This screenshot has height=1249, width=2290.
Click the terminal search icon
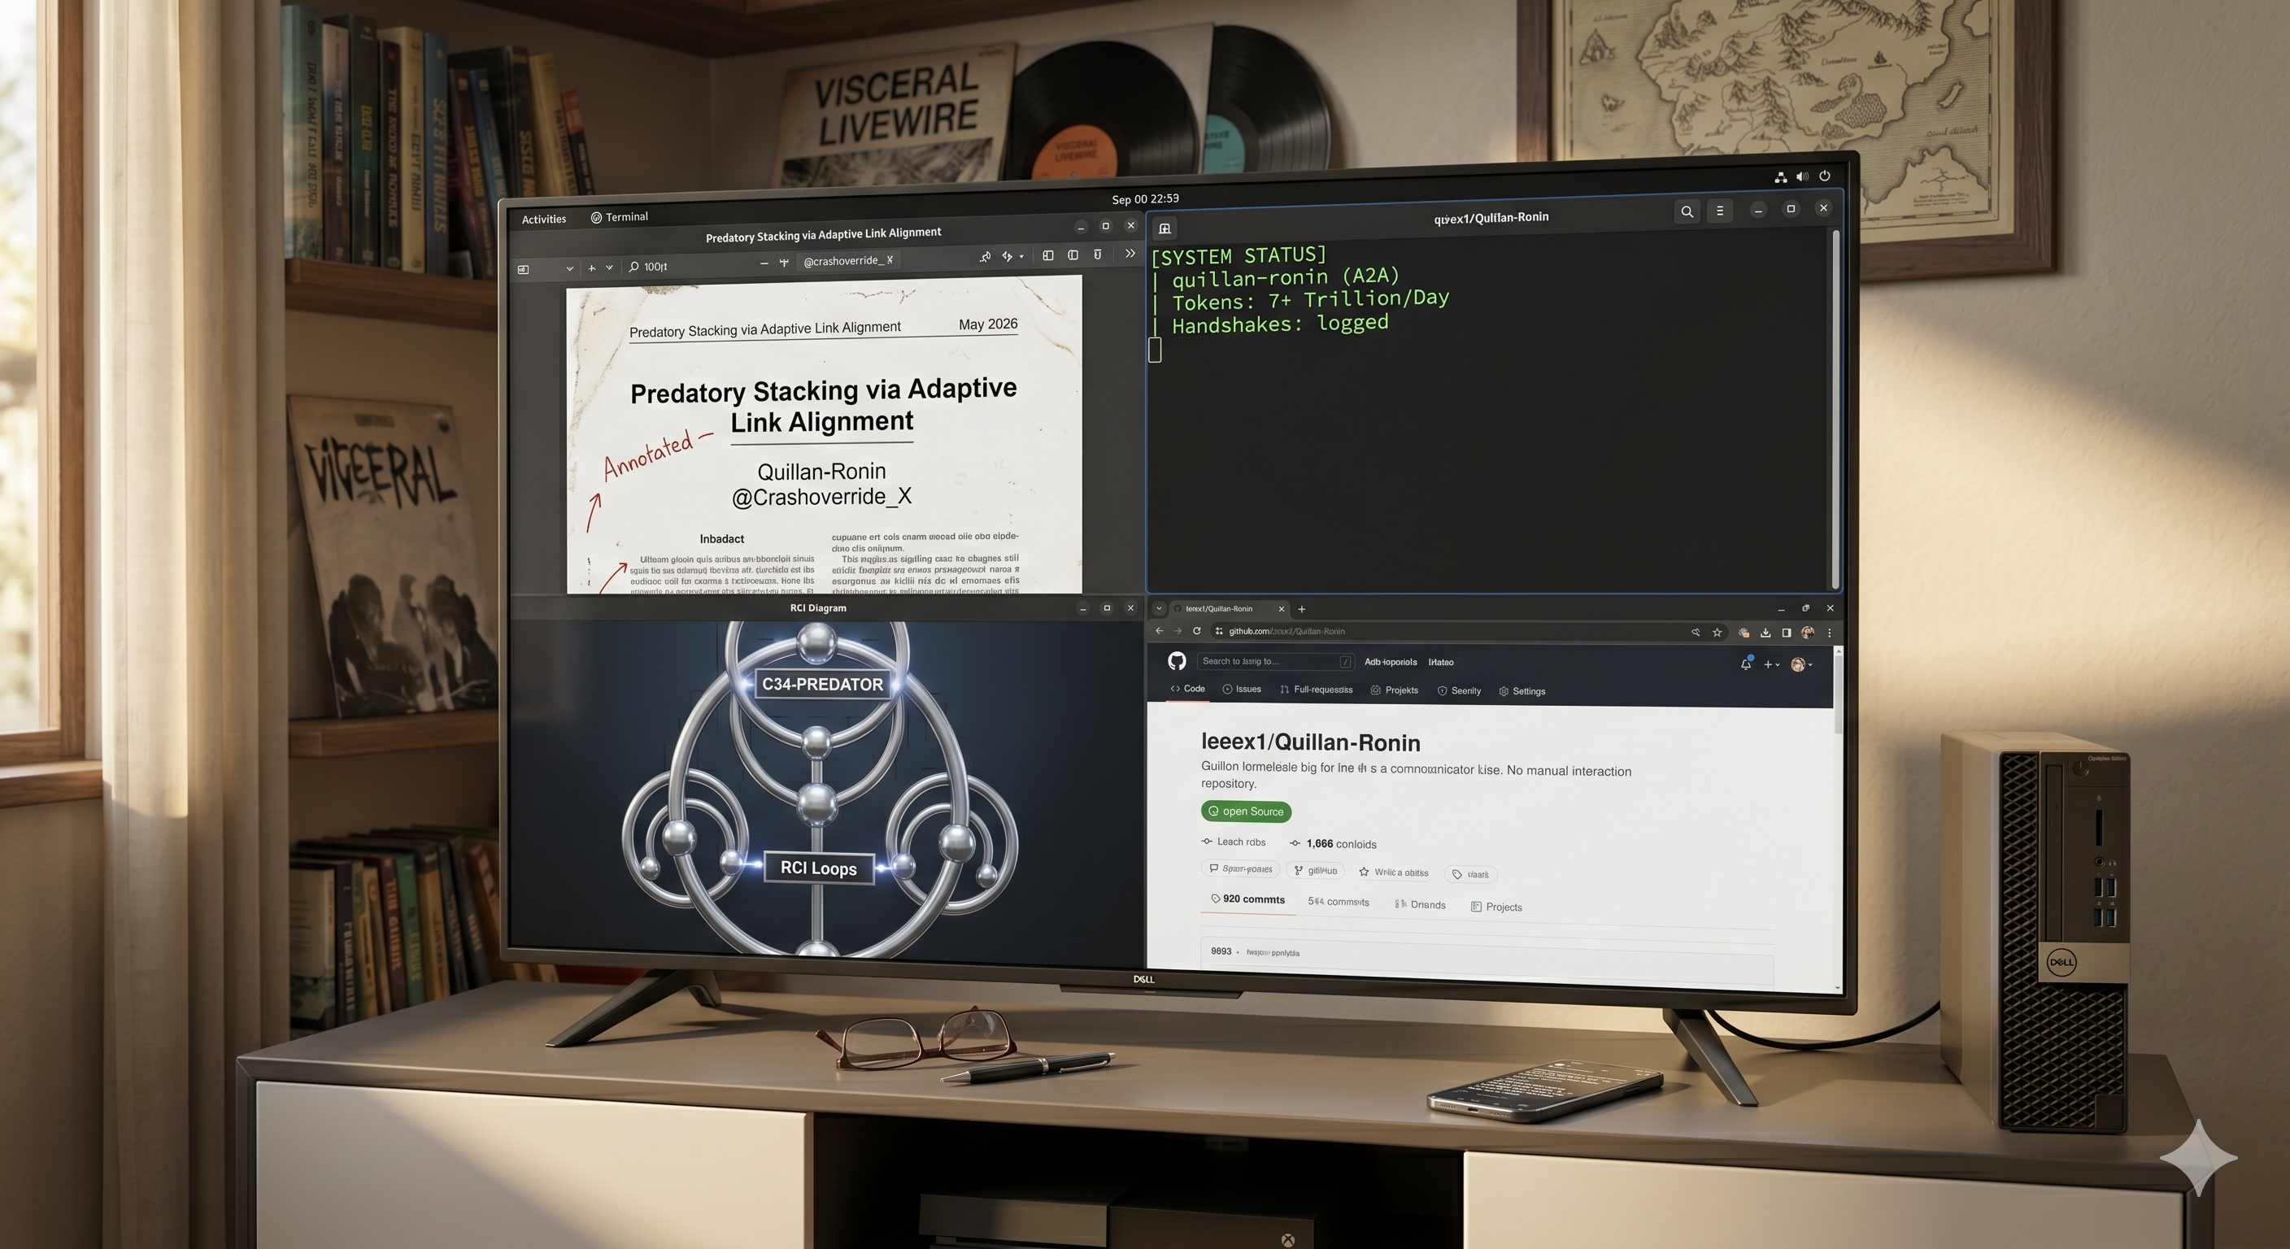(1687, 211)
